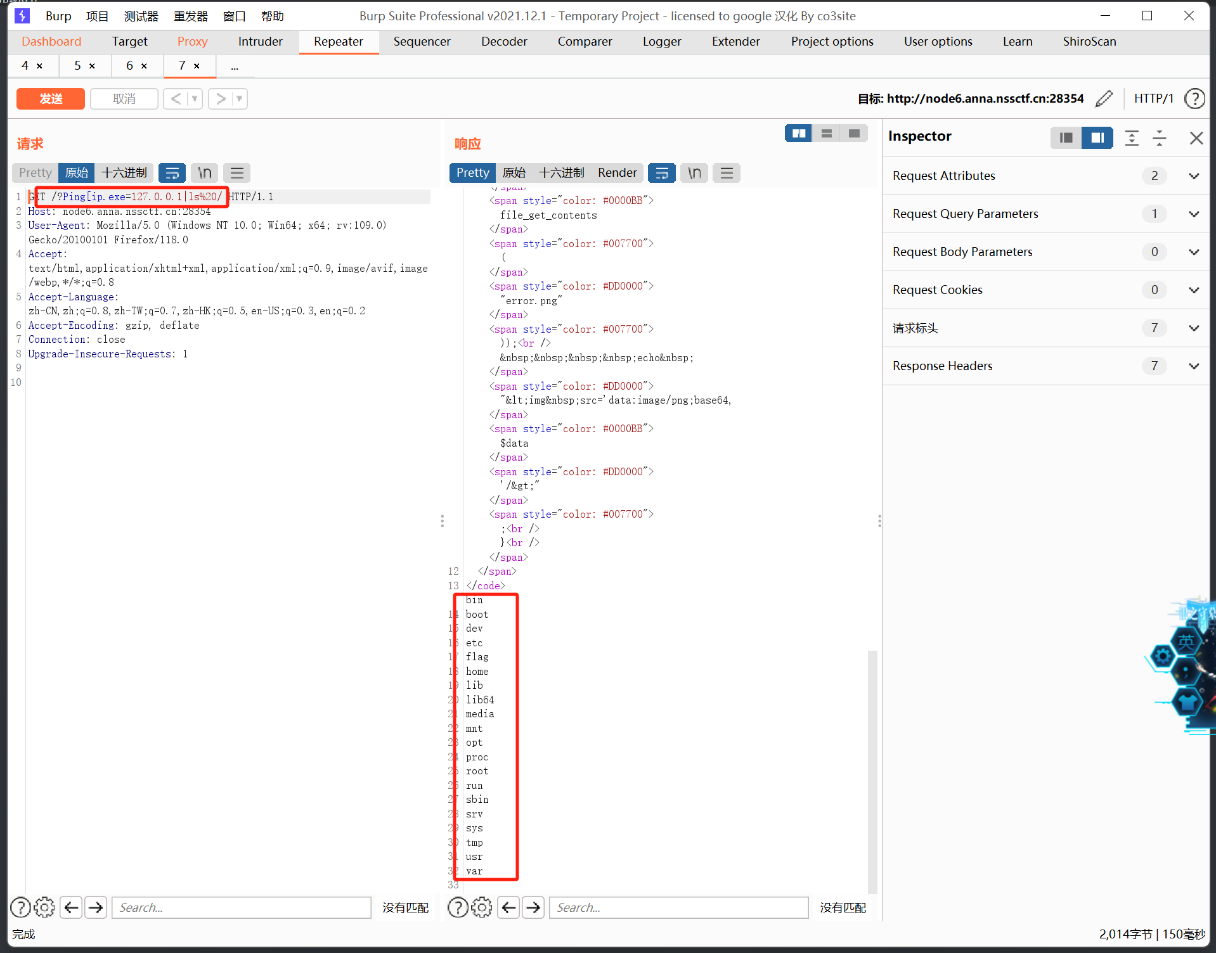Open the ShiroScan tab

pyautogui.click(x=1089, y=41)
